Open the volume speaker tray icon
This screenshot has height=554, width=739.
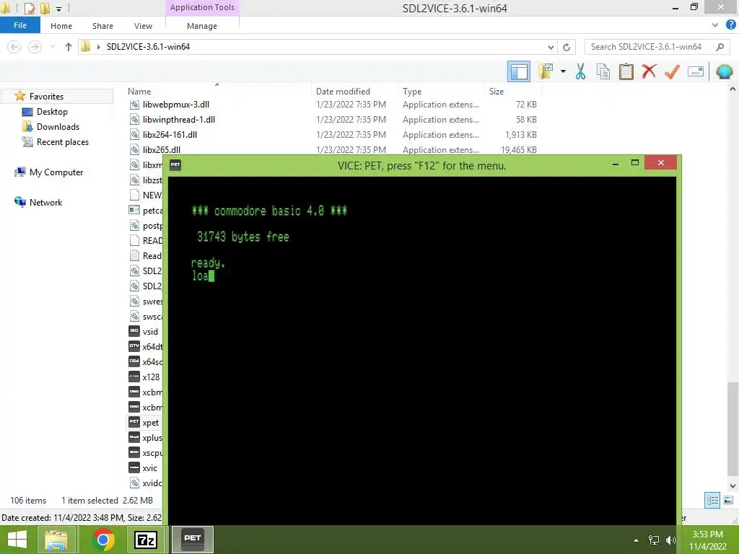670,540
